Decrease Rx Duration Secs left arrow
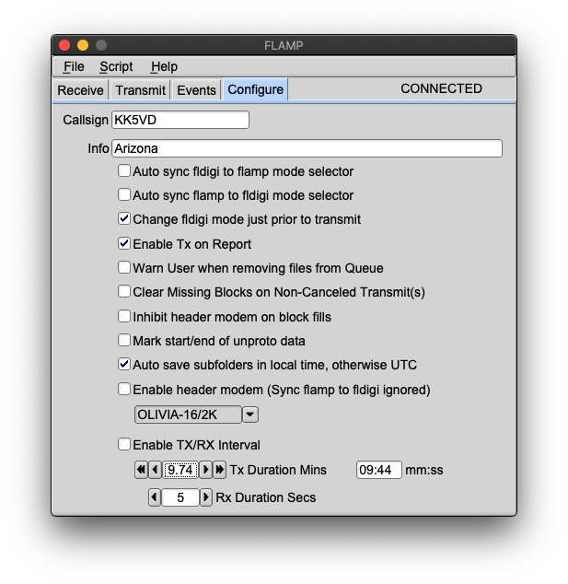This screenshot has height=584, width=568. (x=155, y=497)
